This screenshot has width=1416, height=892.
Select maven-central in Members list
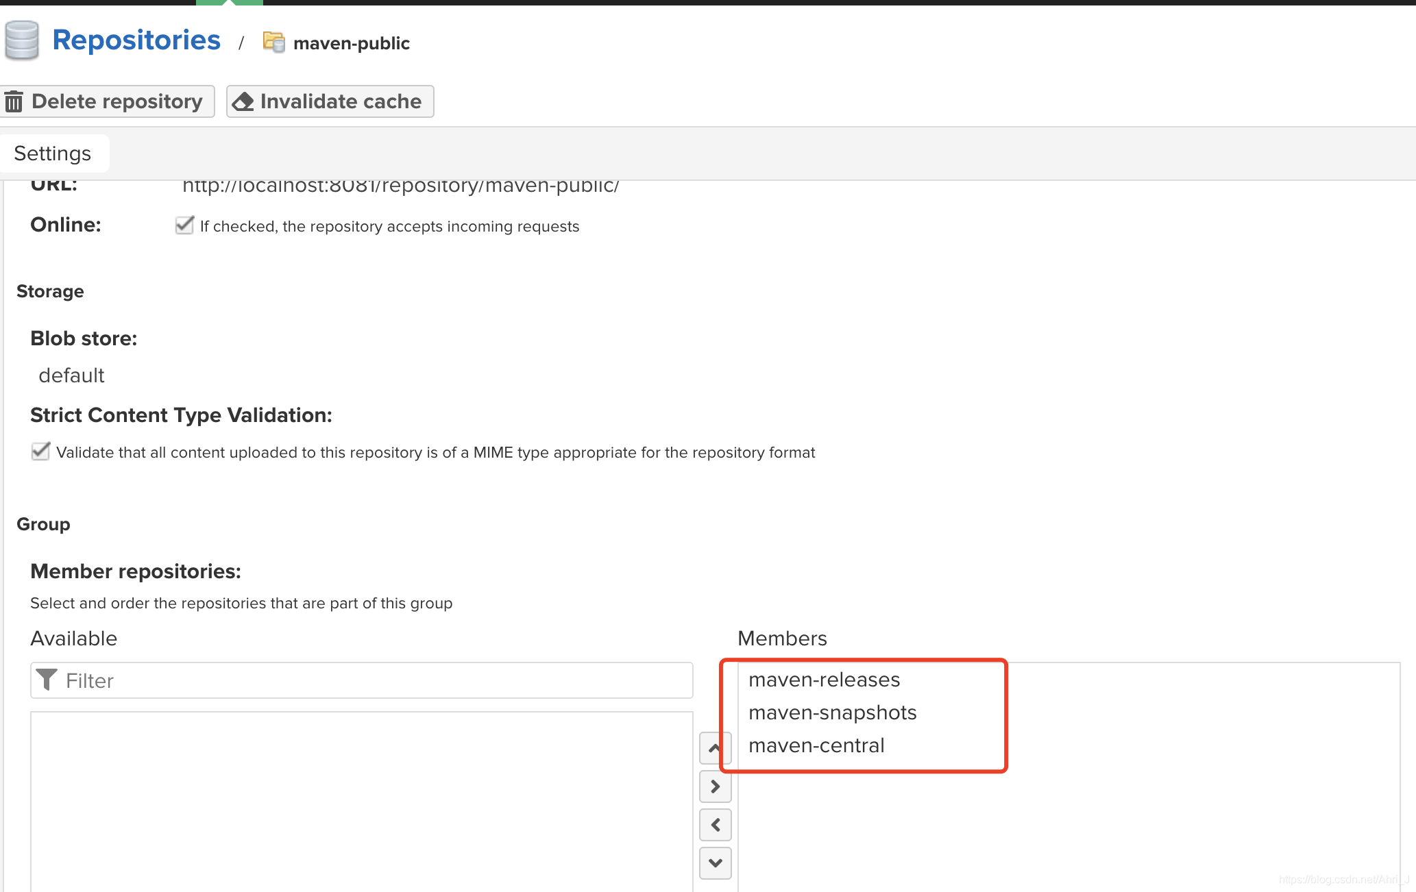click(816, 745)
